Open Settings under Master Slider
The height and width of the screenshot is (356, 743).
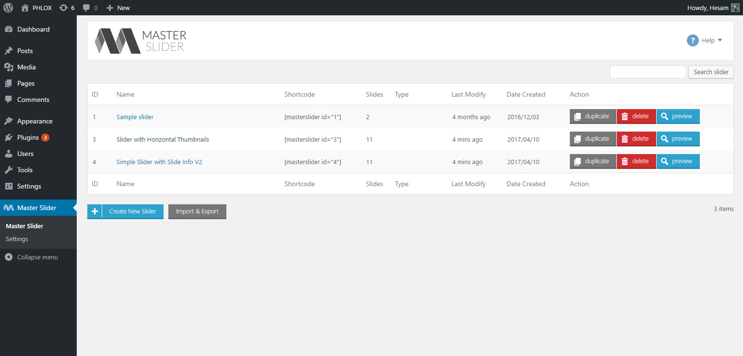[x=17, y=239]
